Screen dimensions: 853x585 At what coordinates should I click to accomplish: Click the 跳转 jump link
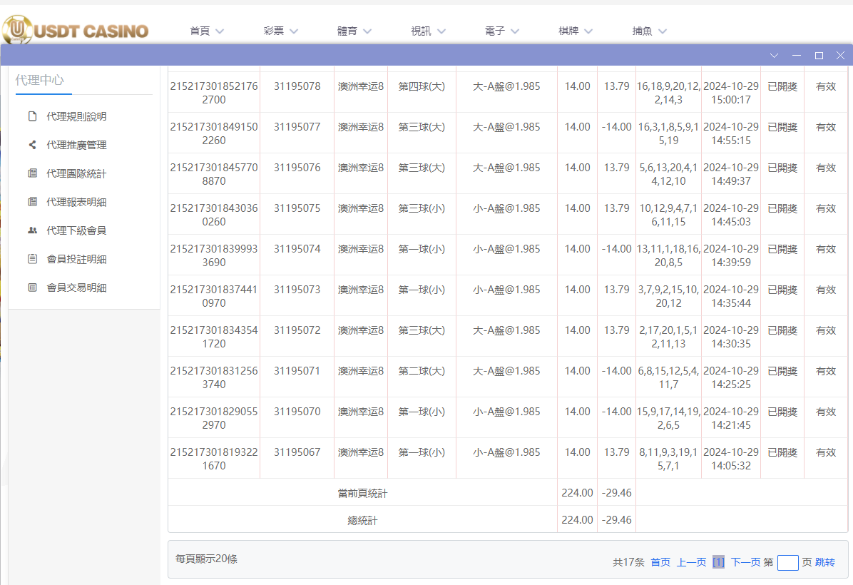point(825,562)
